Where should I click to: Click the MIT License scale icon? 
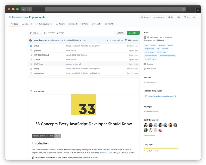tap(145, 69)
